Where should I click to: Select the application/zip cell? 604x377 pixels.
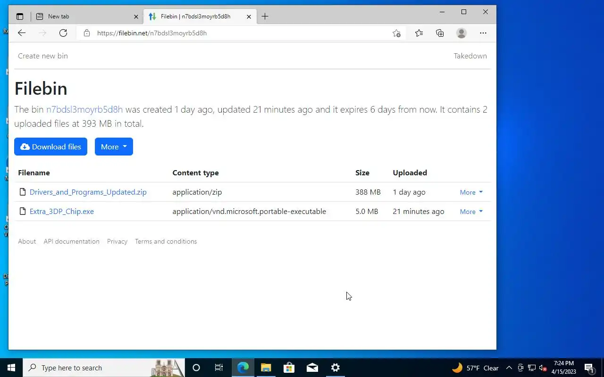[197, 192]
